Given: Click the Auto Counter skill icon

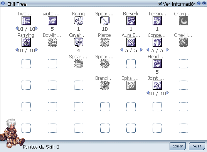Looking at the screenshot, I should pyautogui.click(x=52, y=21).
